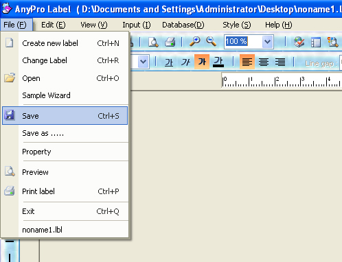This screenshot has height=262, width=342.
Task: Open the Style menu
Action: point(237,25)
